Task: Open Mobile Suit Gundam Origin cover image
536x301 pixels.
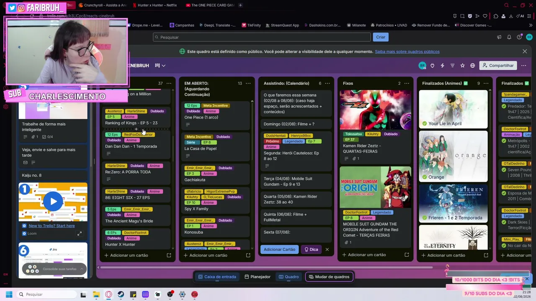Action: coord(375,187)
